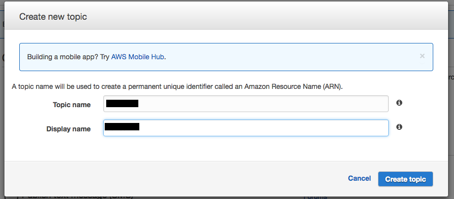Click the "Create new topic" dialog title
454x199 pixels.
click(x=53, y=17)
